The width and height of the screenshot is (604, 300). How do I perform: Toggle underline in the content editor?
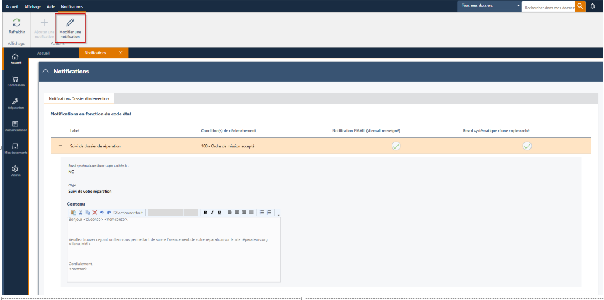219,213
